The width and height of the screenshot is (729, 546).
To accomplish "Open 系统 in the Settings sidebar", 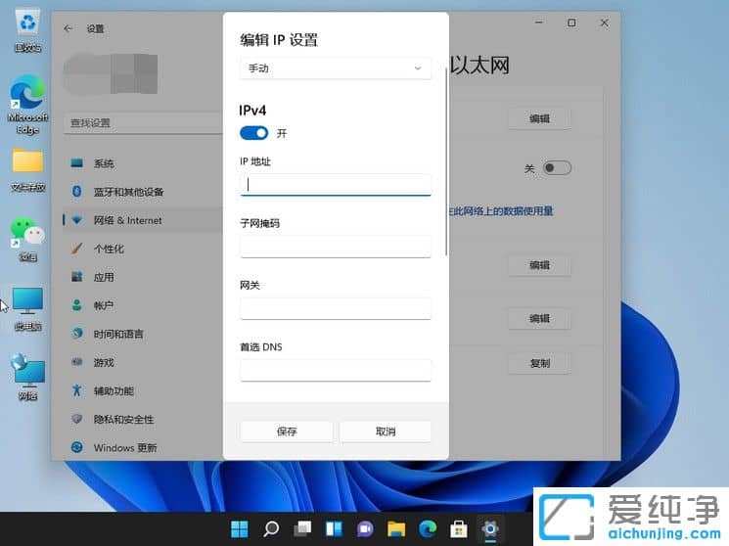I will [143, 163].
